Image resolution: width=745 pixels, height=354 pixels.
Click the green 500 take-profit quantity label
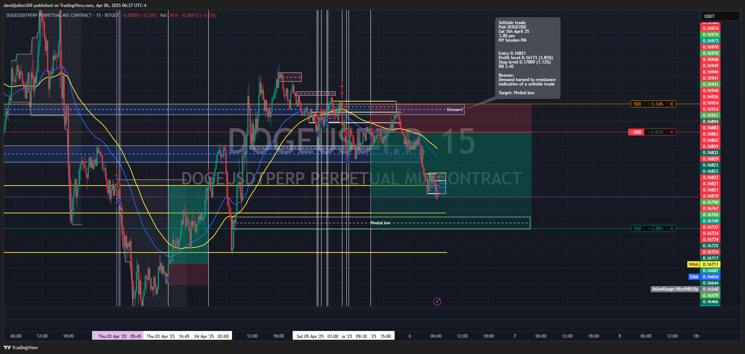pos(637,229)
